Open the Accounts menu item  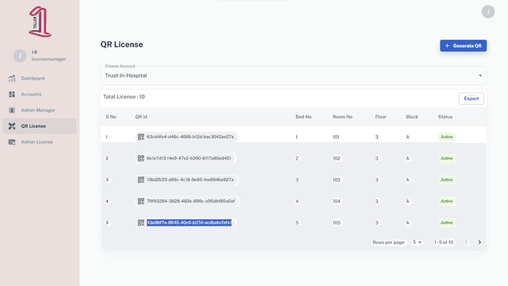(x=40, y=94)
